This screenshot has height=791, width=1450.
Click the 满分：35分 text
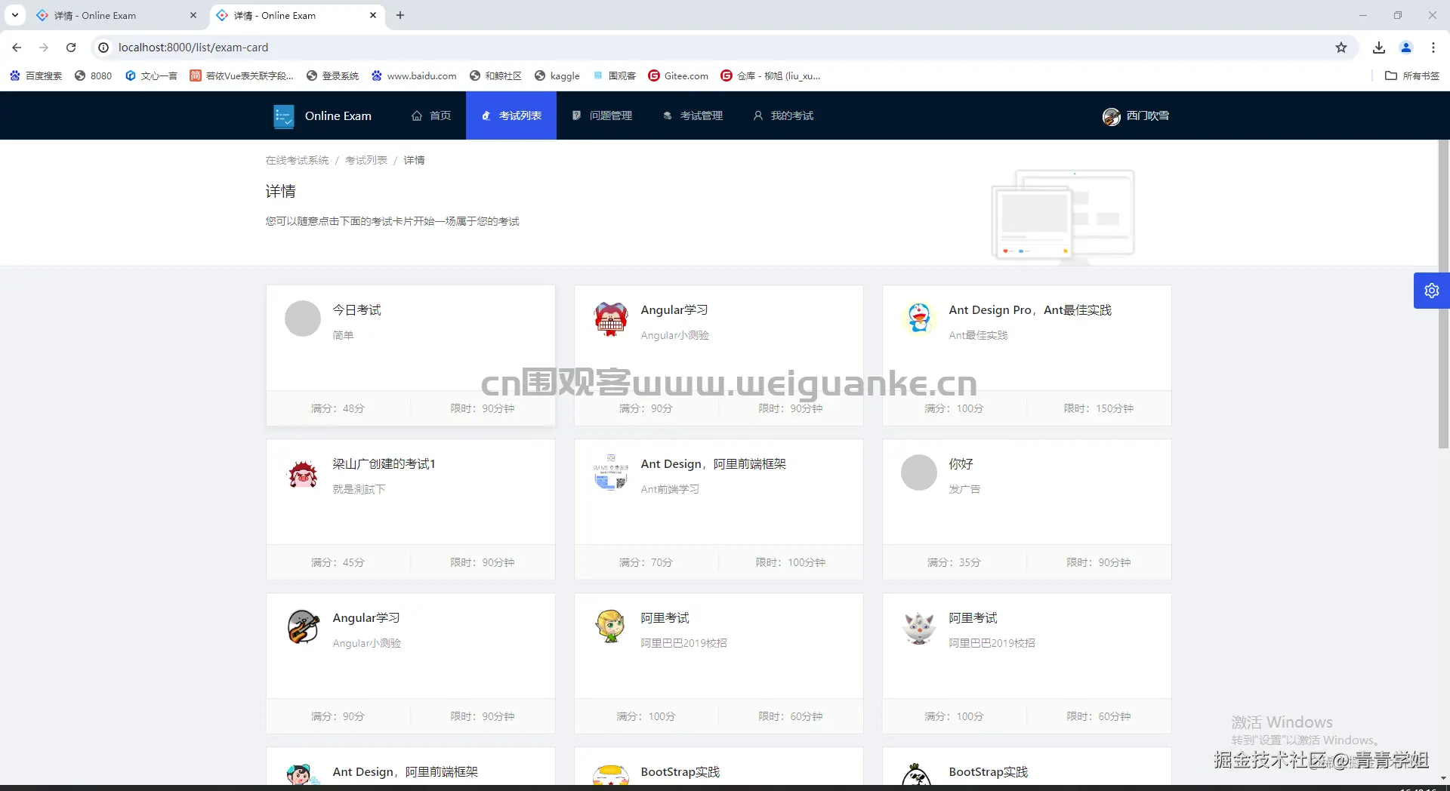(x=954, y=562)
